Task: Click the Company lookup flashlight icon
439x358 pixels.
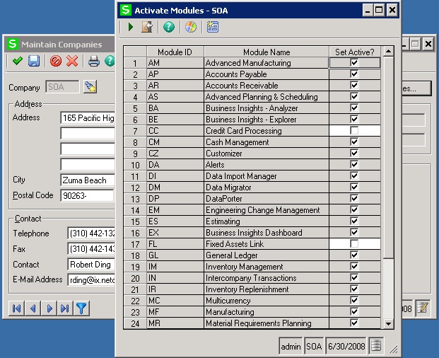Action: point(90,87)
